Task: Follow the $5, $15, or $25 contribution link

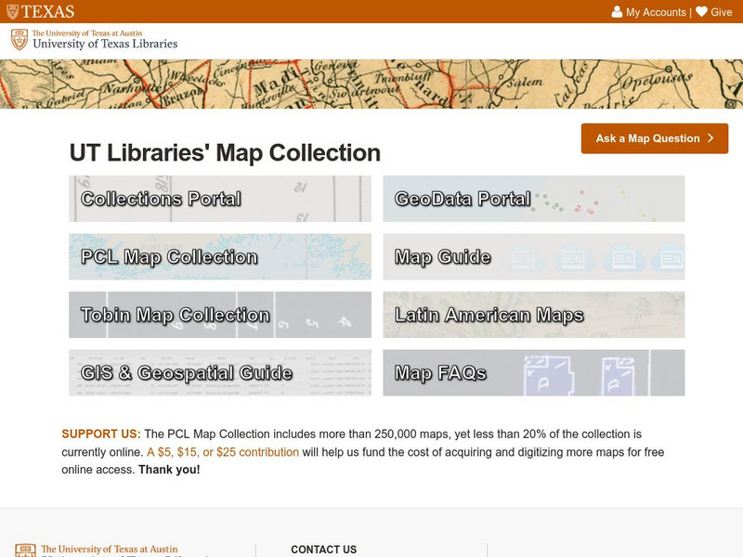Action: (x=223, y=452)
